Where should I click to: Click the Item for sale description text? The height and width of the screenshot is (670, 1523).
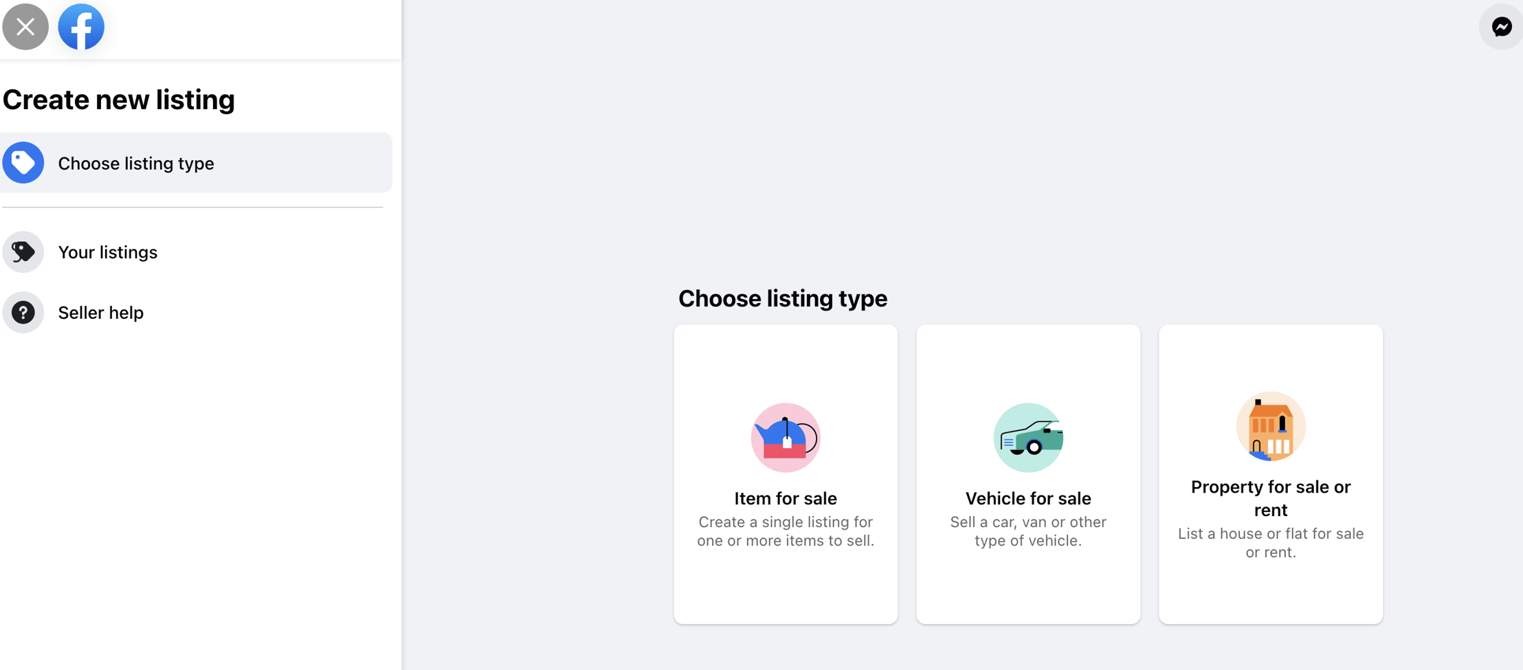tap(785, 531)
